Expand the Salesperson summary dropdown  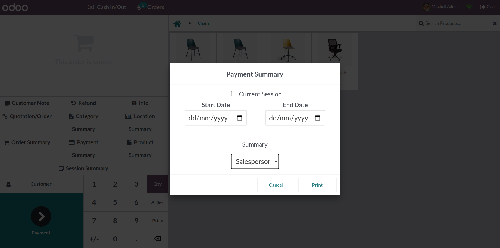(x=255, y=161)
